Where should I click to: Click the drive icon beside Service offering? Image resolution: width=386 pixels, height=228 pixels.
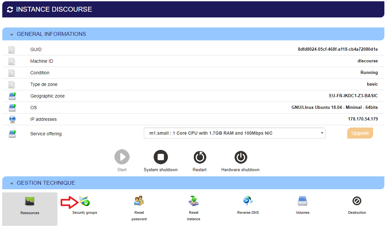tap(12, 134)
